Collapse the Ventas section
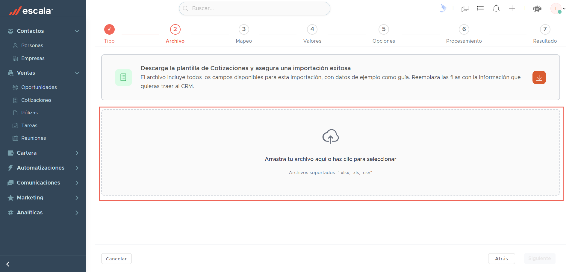The width and height of the screenshot is (575, 272). [77, 73]
